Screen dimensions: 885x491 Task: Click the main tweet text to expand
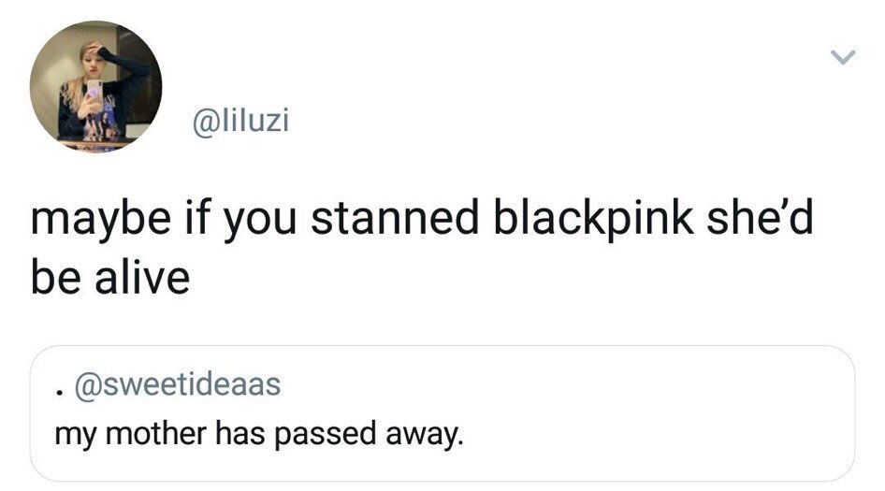(x=422, y=247)
